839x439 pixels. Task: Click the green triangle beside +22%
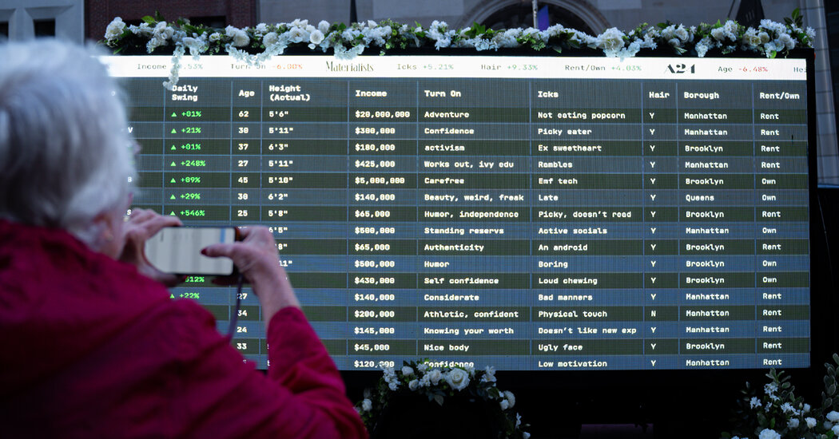point(173,296)
